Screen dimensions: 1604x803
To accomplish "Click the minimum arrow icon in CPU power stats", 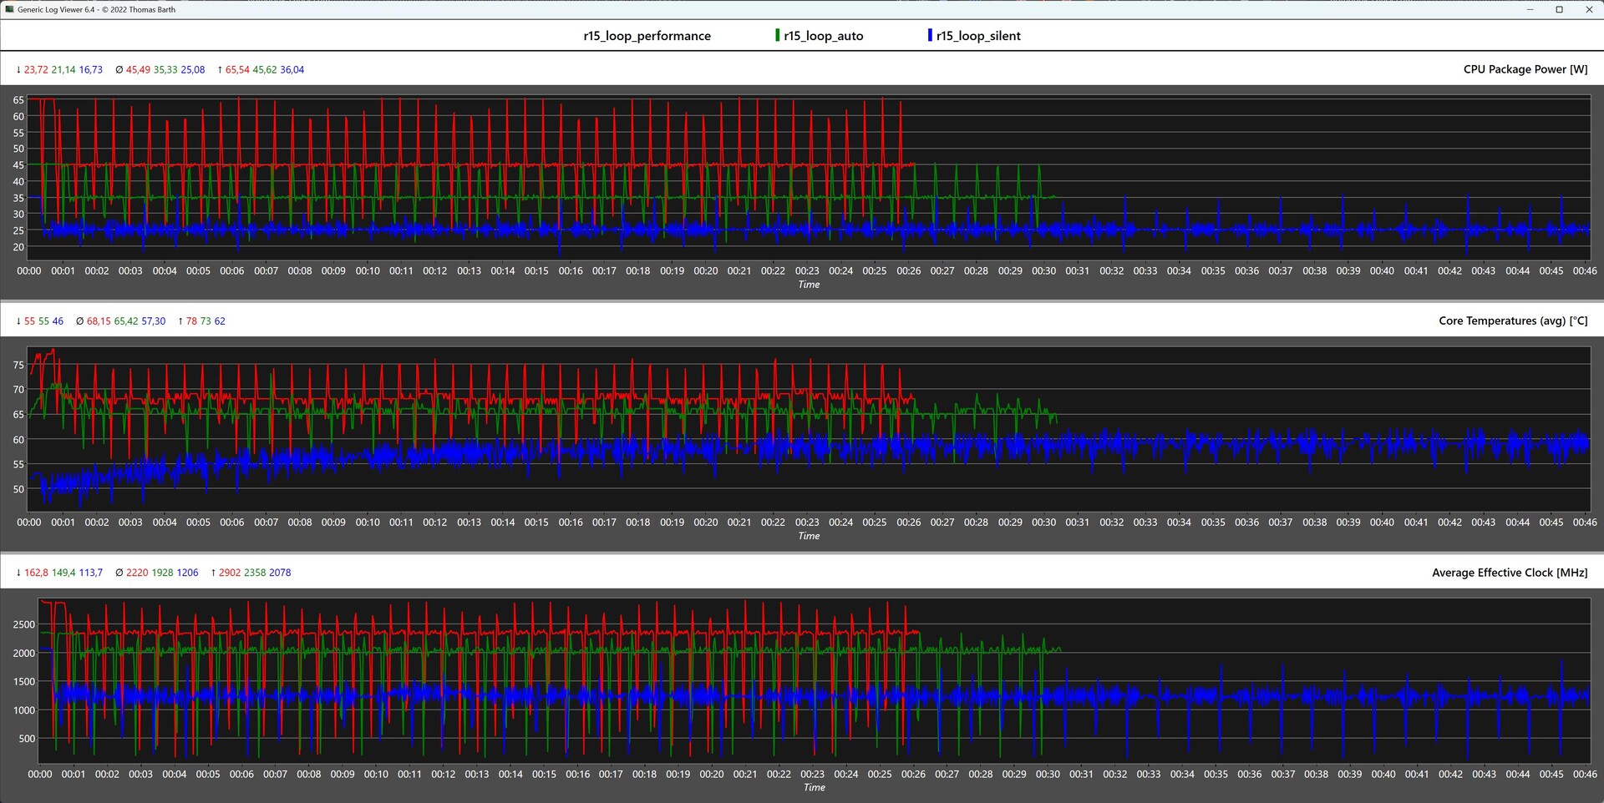I will tap(18, 70).
